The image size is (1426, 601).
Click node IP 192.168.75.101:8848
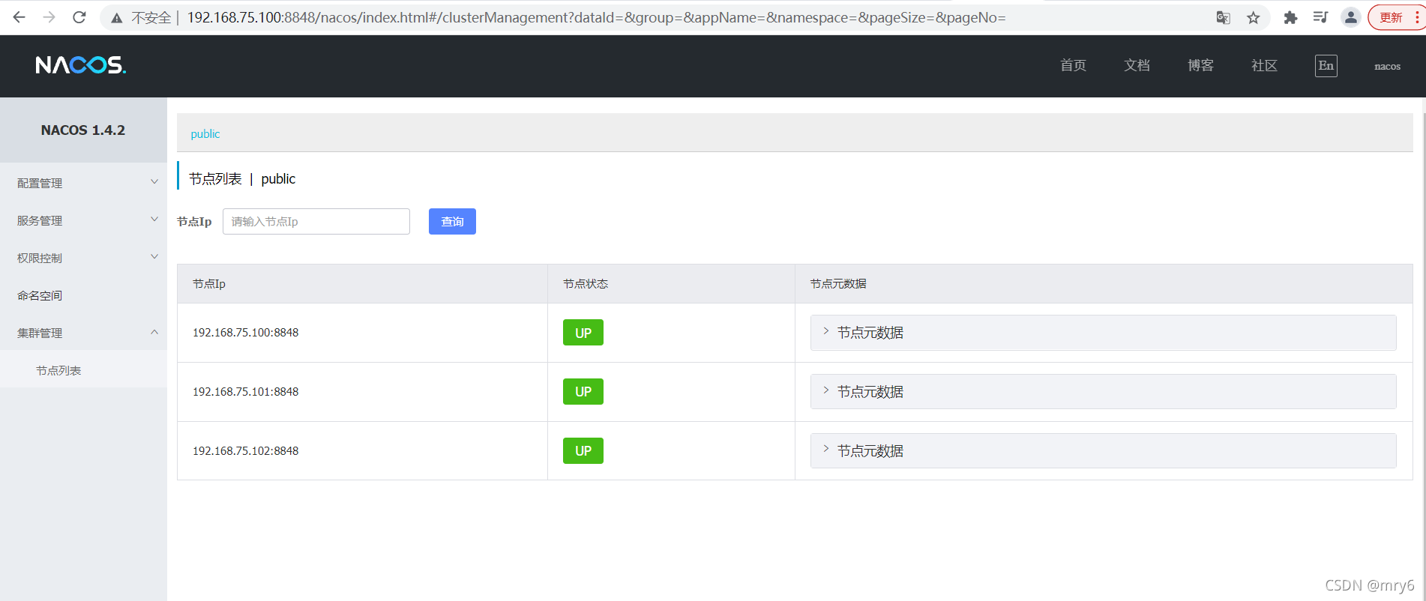tap(246, 392)
